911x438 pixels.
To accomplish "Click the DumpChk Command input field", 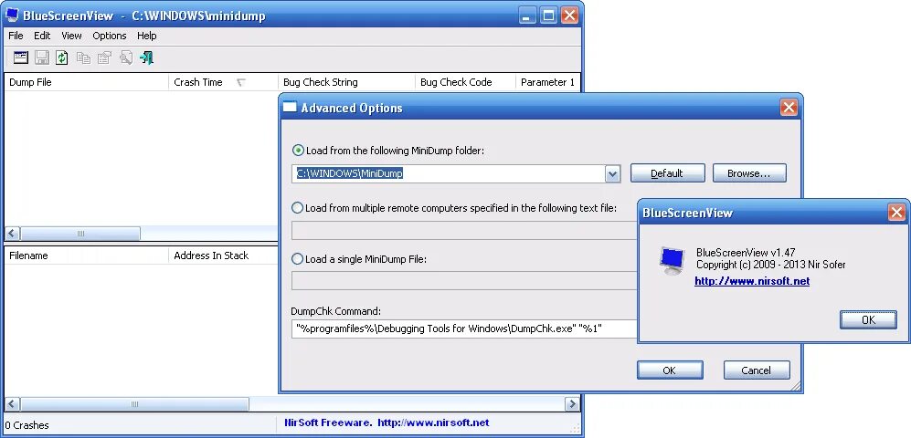I will point(464,328).
